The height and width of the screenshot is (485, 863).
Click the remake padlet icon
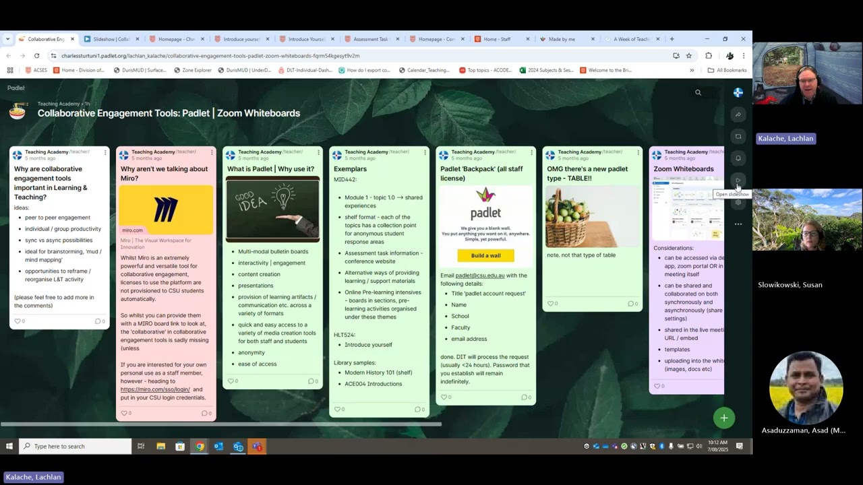[x=738, y=137]
